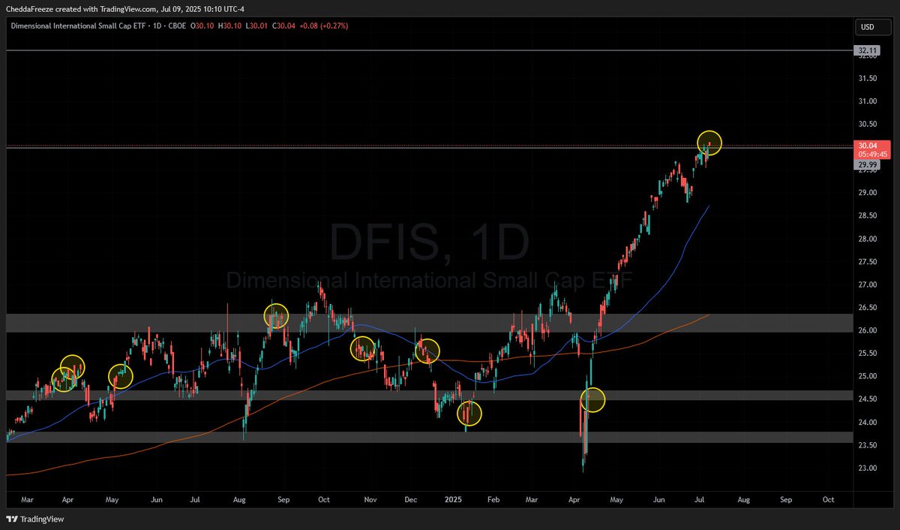Click the 24.00 price axis label
The image size is (900, 530).
(x=868, y=423)
